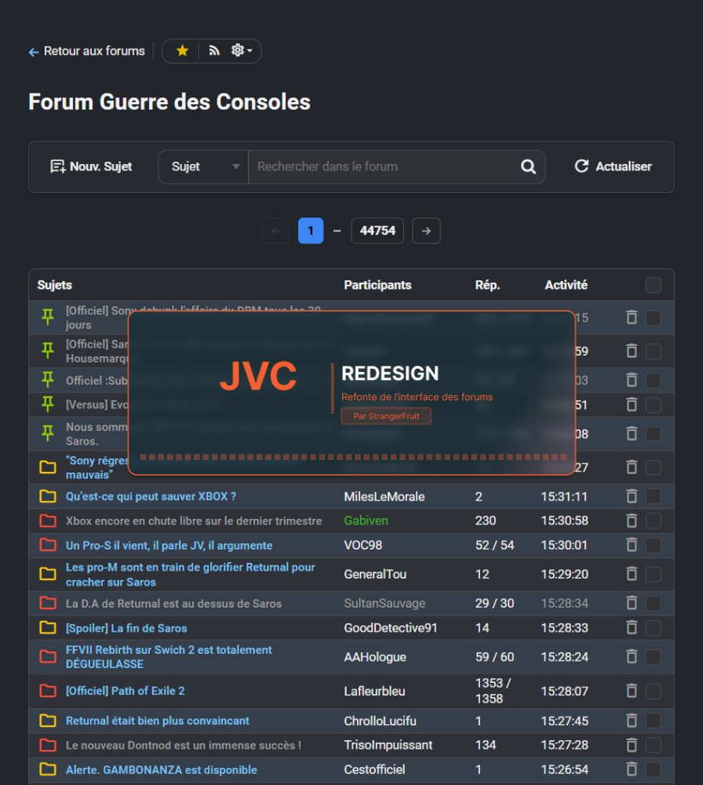Image resolution: width=703 pixels, height=785 pixels.
Task: Check the box for Returnal était bien plus convaincant
Action: click(653, 721)
